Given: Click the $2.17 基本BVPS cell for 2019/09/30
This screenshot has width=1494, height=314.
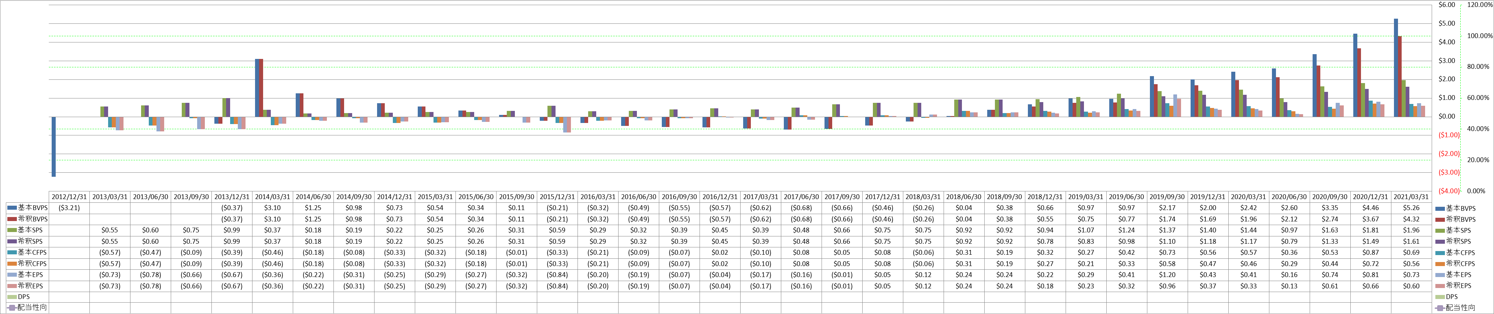Looking at the screenshot, I should [x=1167, y=208].
